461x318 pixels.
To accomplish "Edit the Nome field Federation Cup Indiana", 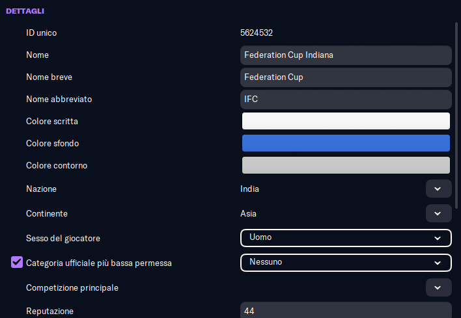I will (345, 55).
